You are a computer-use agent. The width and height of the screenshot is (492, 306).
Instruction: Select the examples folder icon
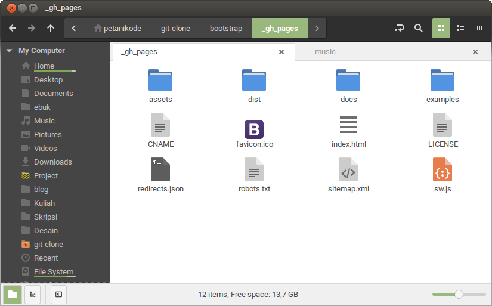443,80
